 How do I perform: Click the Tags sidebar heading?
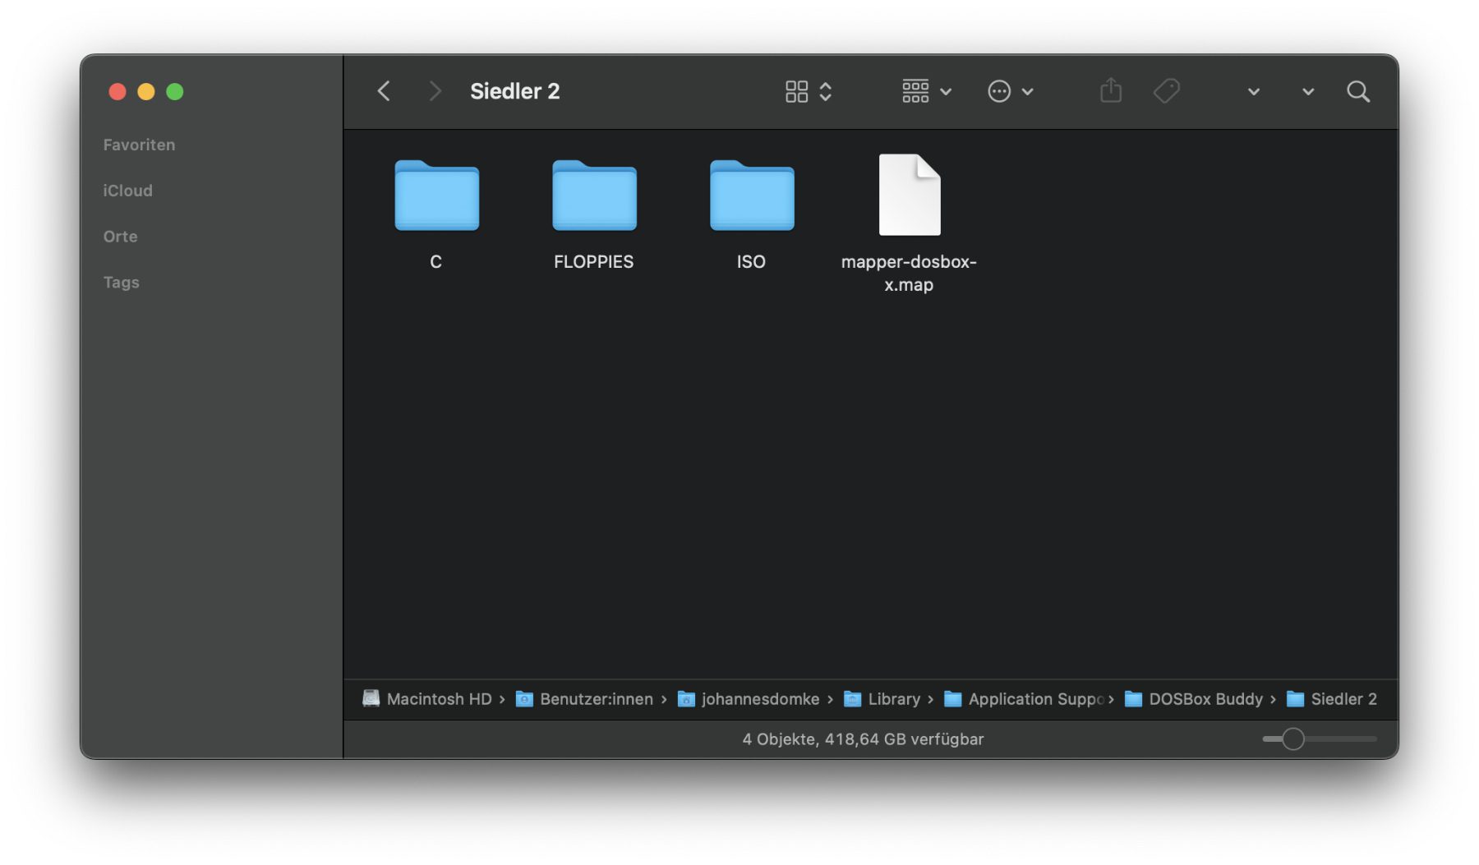(121, 283)
